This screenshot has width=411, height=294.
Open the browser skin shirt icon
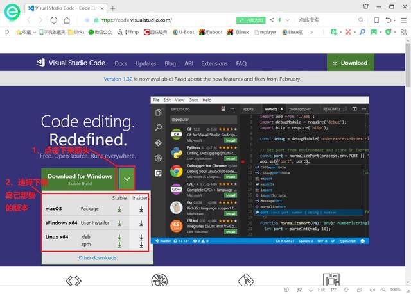click(x=365, y=6)
